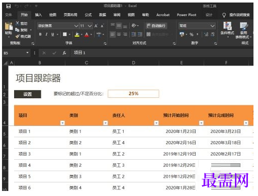The width and height of the screenshot is (258, 196).
Task: Click the text orientation icon
Action: point(134,26)
